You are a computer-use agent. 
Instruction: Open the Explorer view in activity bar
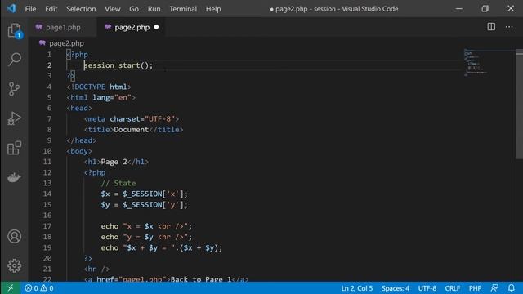(x=15, y=30)
